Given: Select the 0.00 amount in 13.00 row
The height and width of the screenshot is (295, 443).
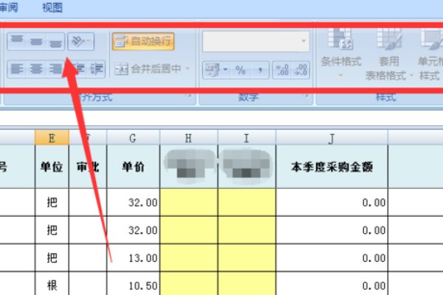Looking at the screenshot, I should click(332, 257).
